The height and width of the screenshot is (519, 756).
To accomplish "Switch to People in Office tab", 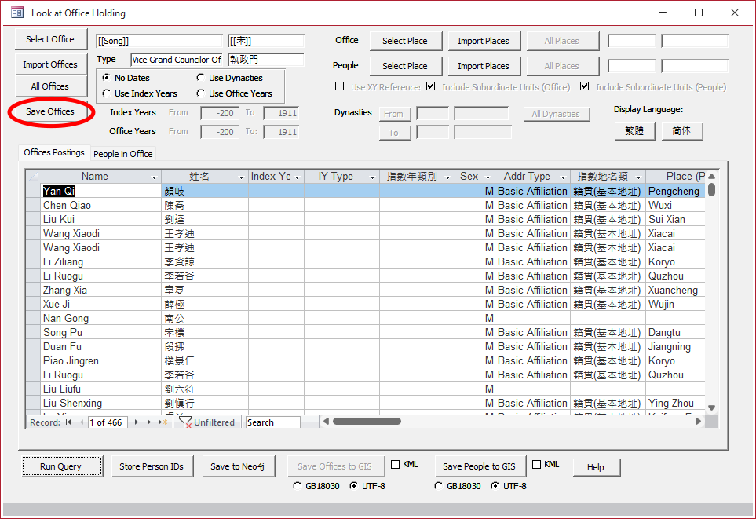I will 123,154.
